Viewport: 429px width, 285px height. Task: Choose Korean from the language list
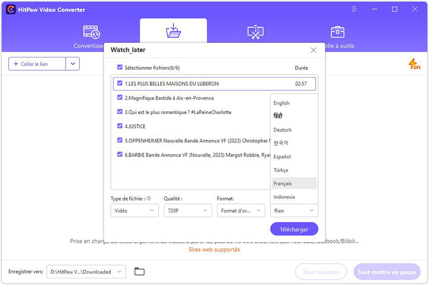click(x=294, y=143)
